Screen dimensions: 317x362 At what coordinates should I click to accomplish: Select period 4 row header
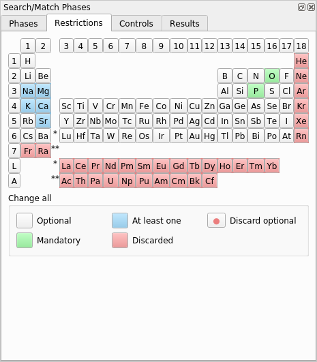pos(14,106)
